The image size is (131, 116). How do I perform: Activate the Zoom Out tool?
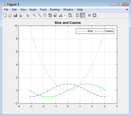coord(39,15)
